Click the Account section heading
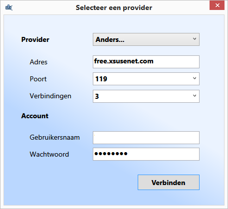 35,116
